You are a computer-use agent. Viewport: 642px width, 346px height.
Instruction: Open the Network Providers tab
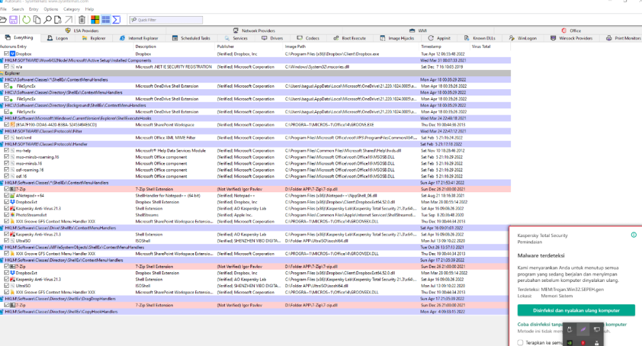pyautogui.click(x=254, y=30)
